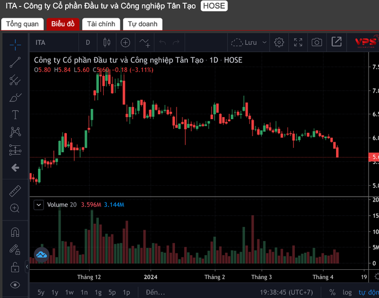This screenshot has height=298, width=379.
Task: Select the brush drawing tool
Action: tap(15, 98)
